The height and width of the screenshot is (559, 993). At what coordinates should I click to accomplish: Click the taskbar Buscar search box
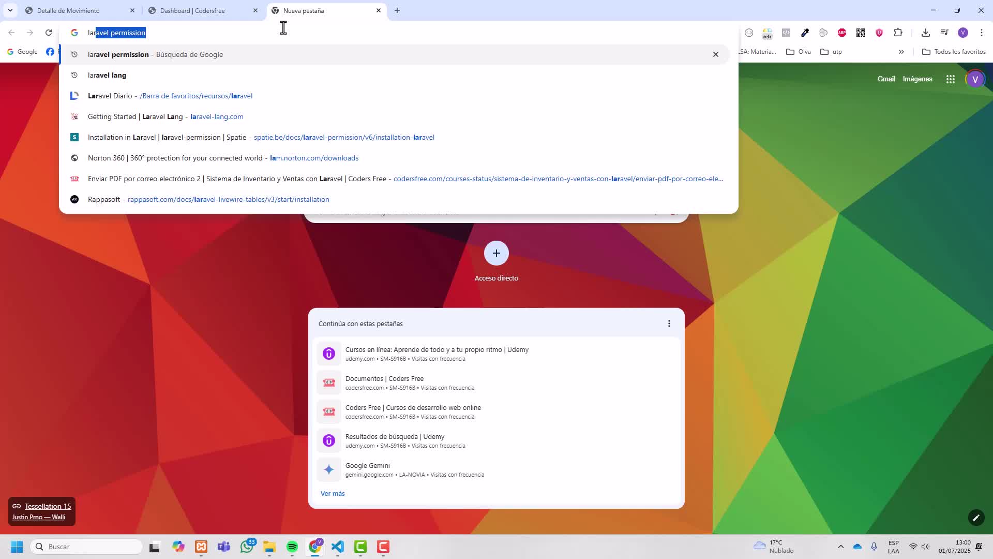coord(87,547)
